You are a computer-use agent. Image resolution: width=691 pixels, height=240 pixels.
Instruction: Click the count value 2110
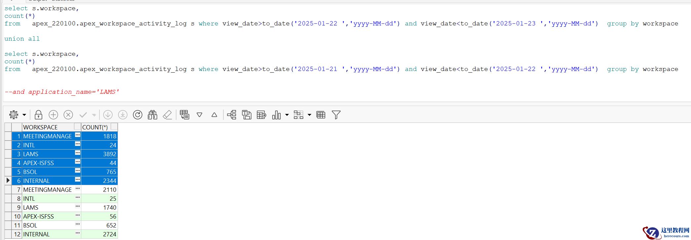(x=110, y=189)
